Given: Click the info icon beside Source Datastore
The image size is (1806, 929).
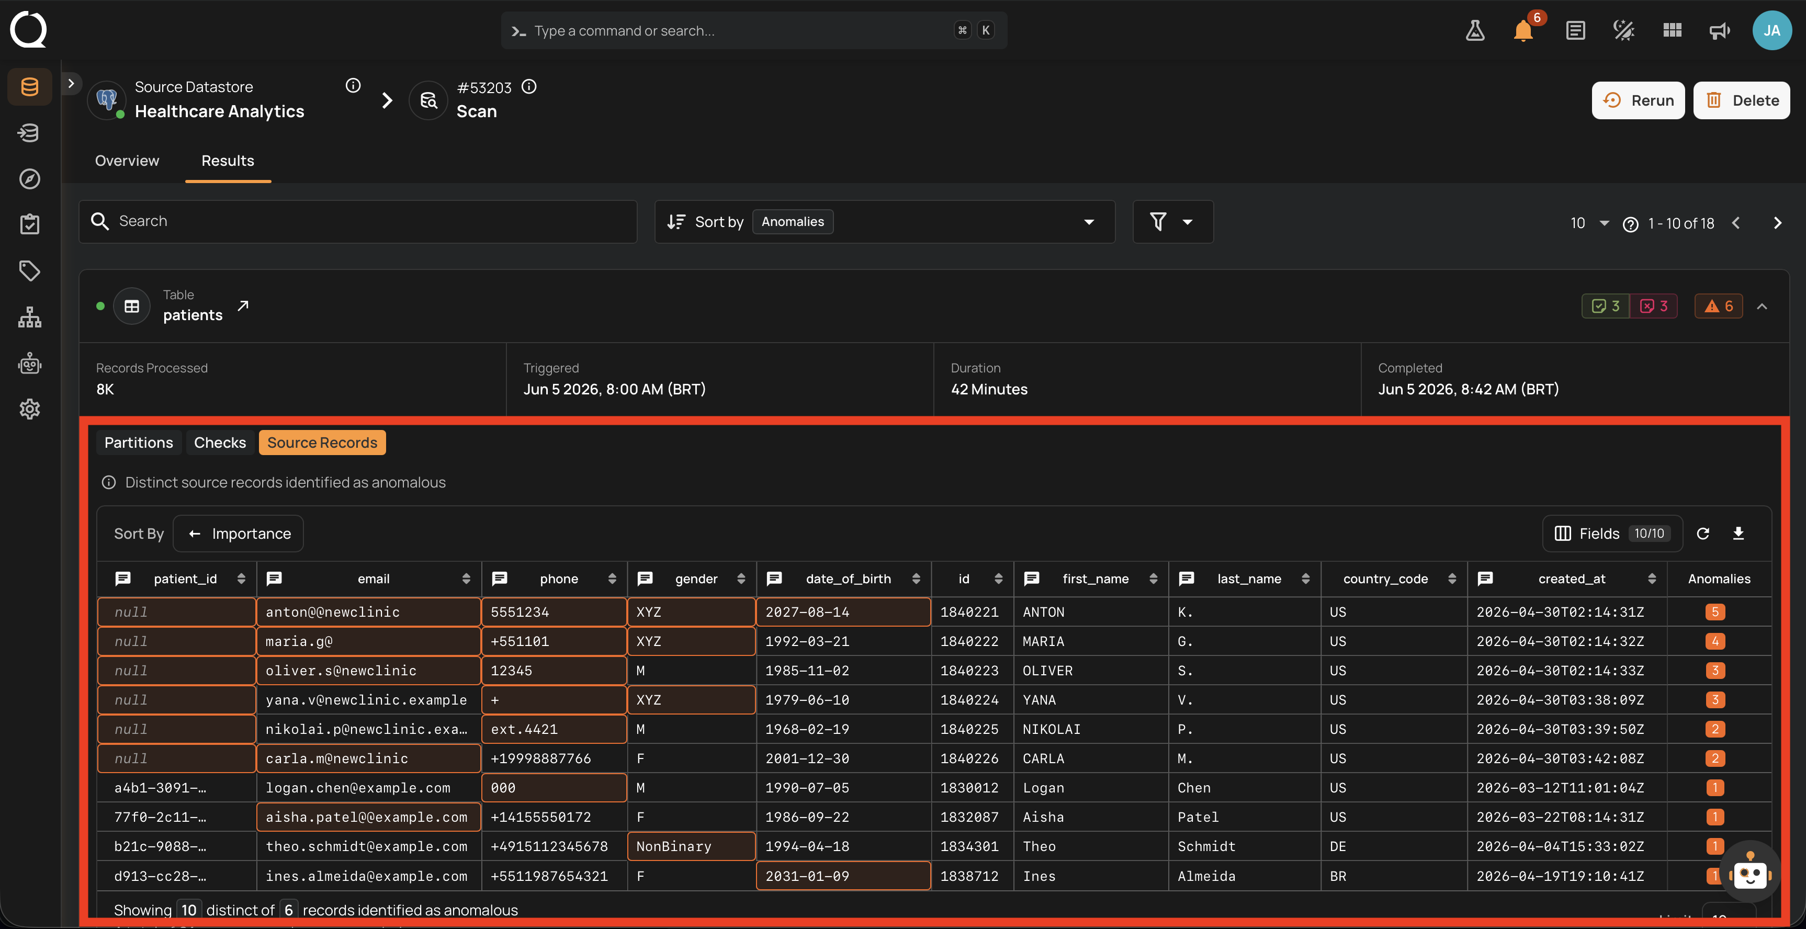Looking at the screenshot, I should [353, 86].
